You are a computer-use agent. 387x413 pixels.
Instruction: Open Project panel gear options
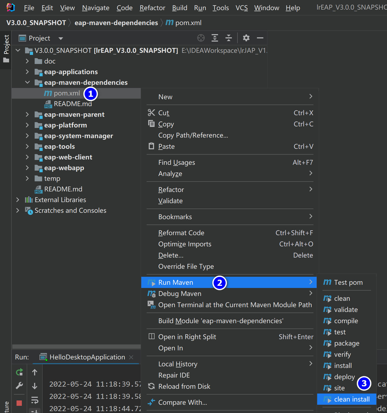(246, 38)
